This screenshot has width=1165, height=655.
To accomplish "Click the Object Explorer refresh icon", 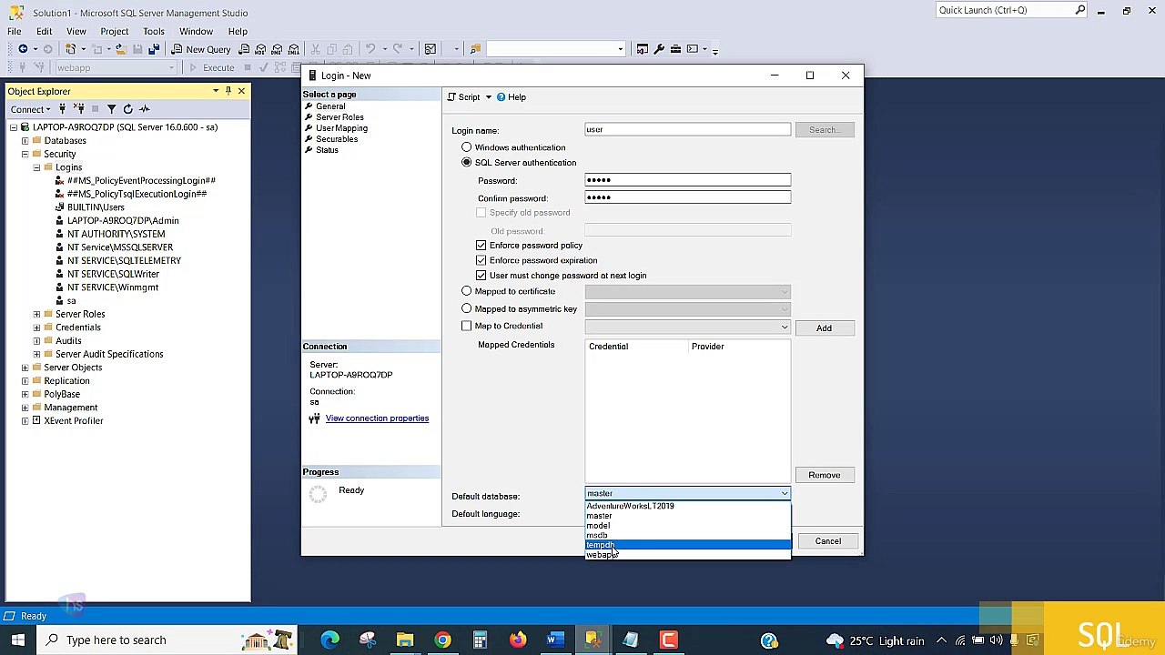I will click(x=127, y=109).
